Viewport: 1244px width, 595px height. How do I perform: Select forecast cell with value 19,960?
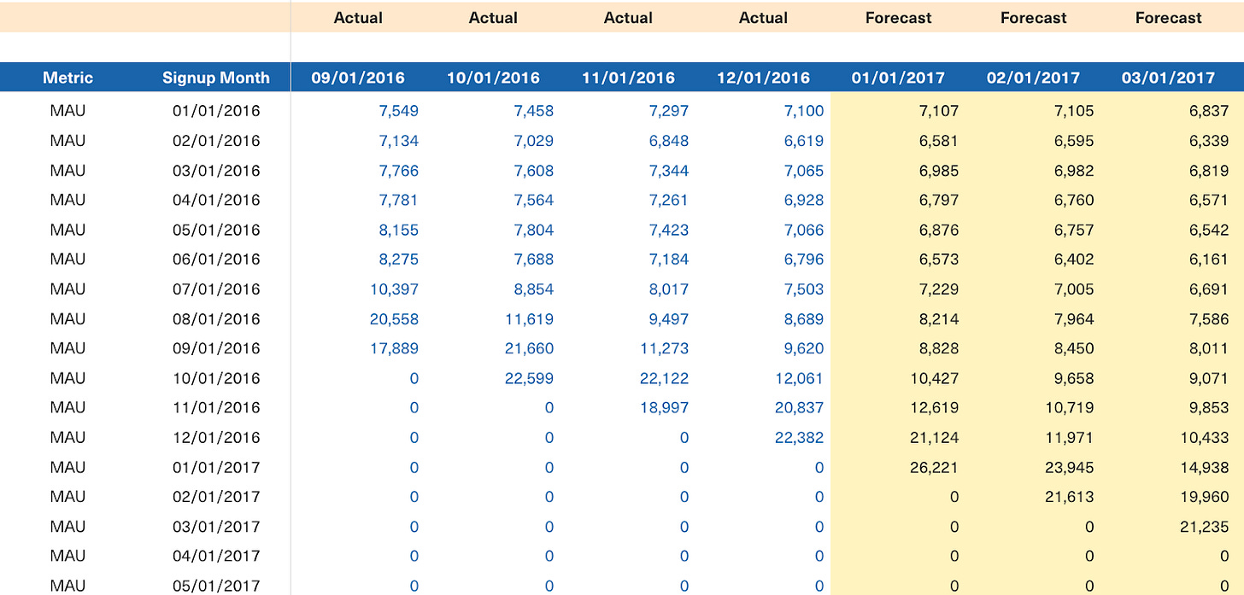(1205, 497)
